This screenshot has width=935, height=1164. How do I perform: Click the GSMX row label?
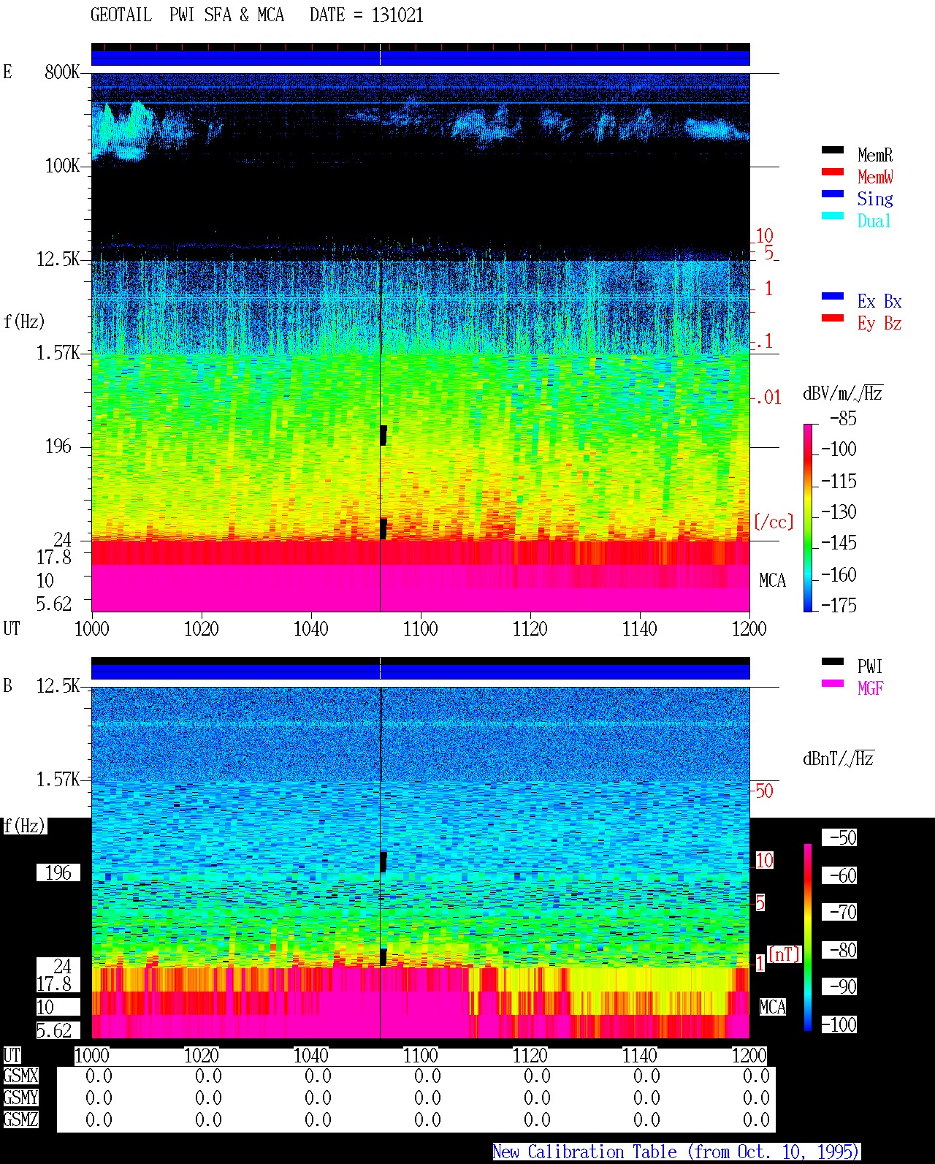tap(20, 1076)
